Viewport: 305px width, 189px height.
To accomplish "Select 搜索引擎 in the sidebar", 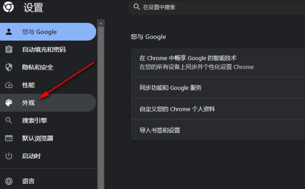I will pyautogui.click(x=48, y=121).
